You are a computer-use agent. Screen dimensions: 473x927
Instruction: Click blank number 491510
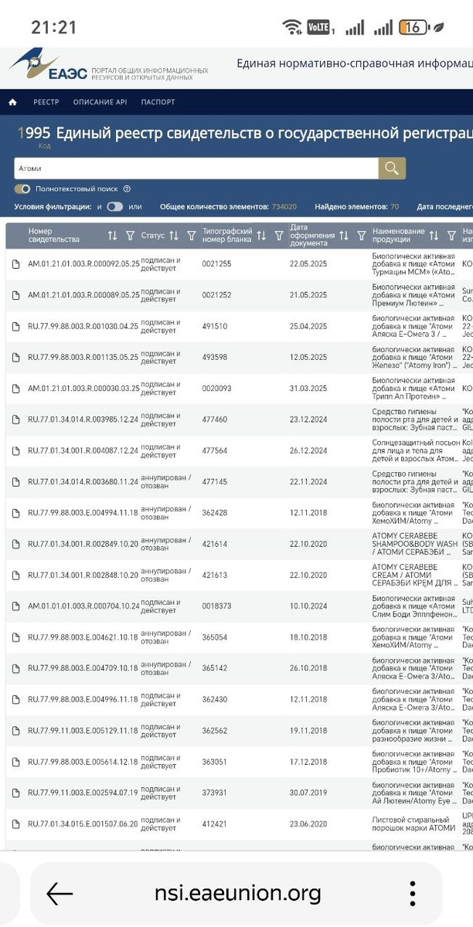[215, 327]
